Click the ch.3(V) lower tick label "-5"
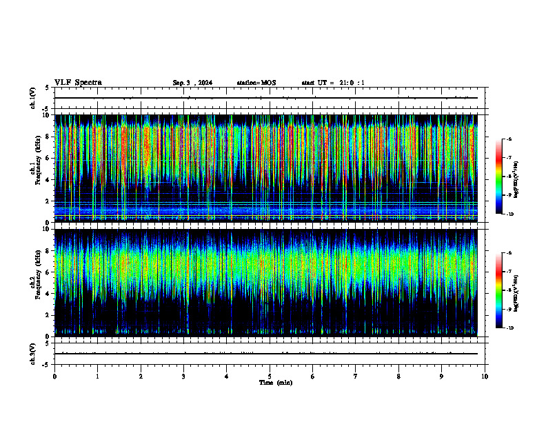The image size is (546, 422). (x=46, y=365)
